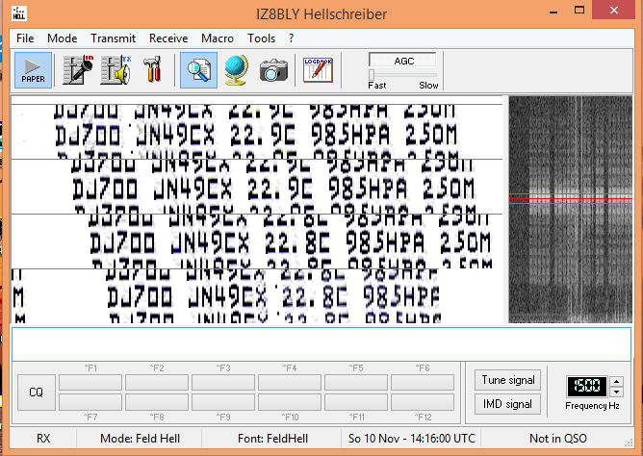This screenshot has height=456, width=643.
Task: Close the IZ8BLY Hellschreiber window
Action: pyautogui.click(x=614, y=10)
